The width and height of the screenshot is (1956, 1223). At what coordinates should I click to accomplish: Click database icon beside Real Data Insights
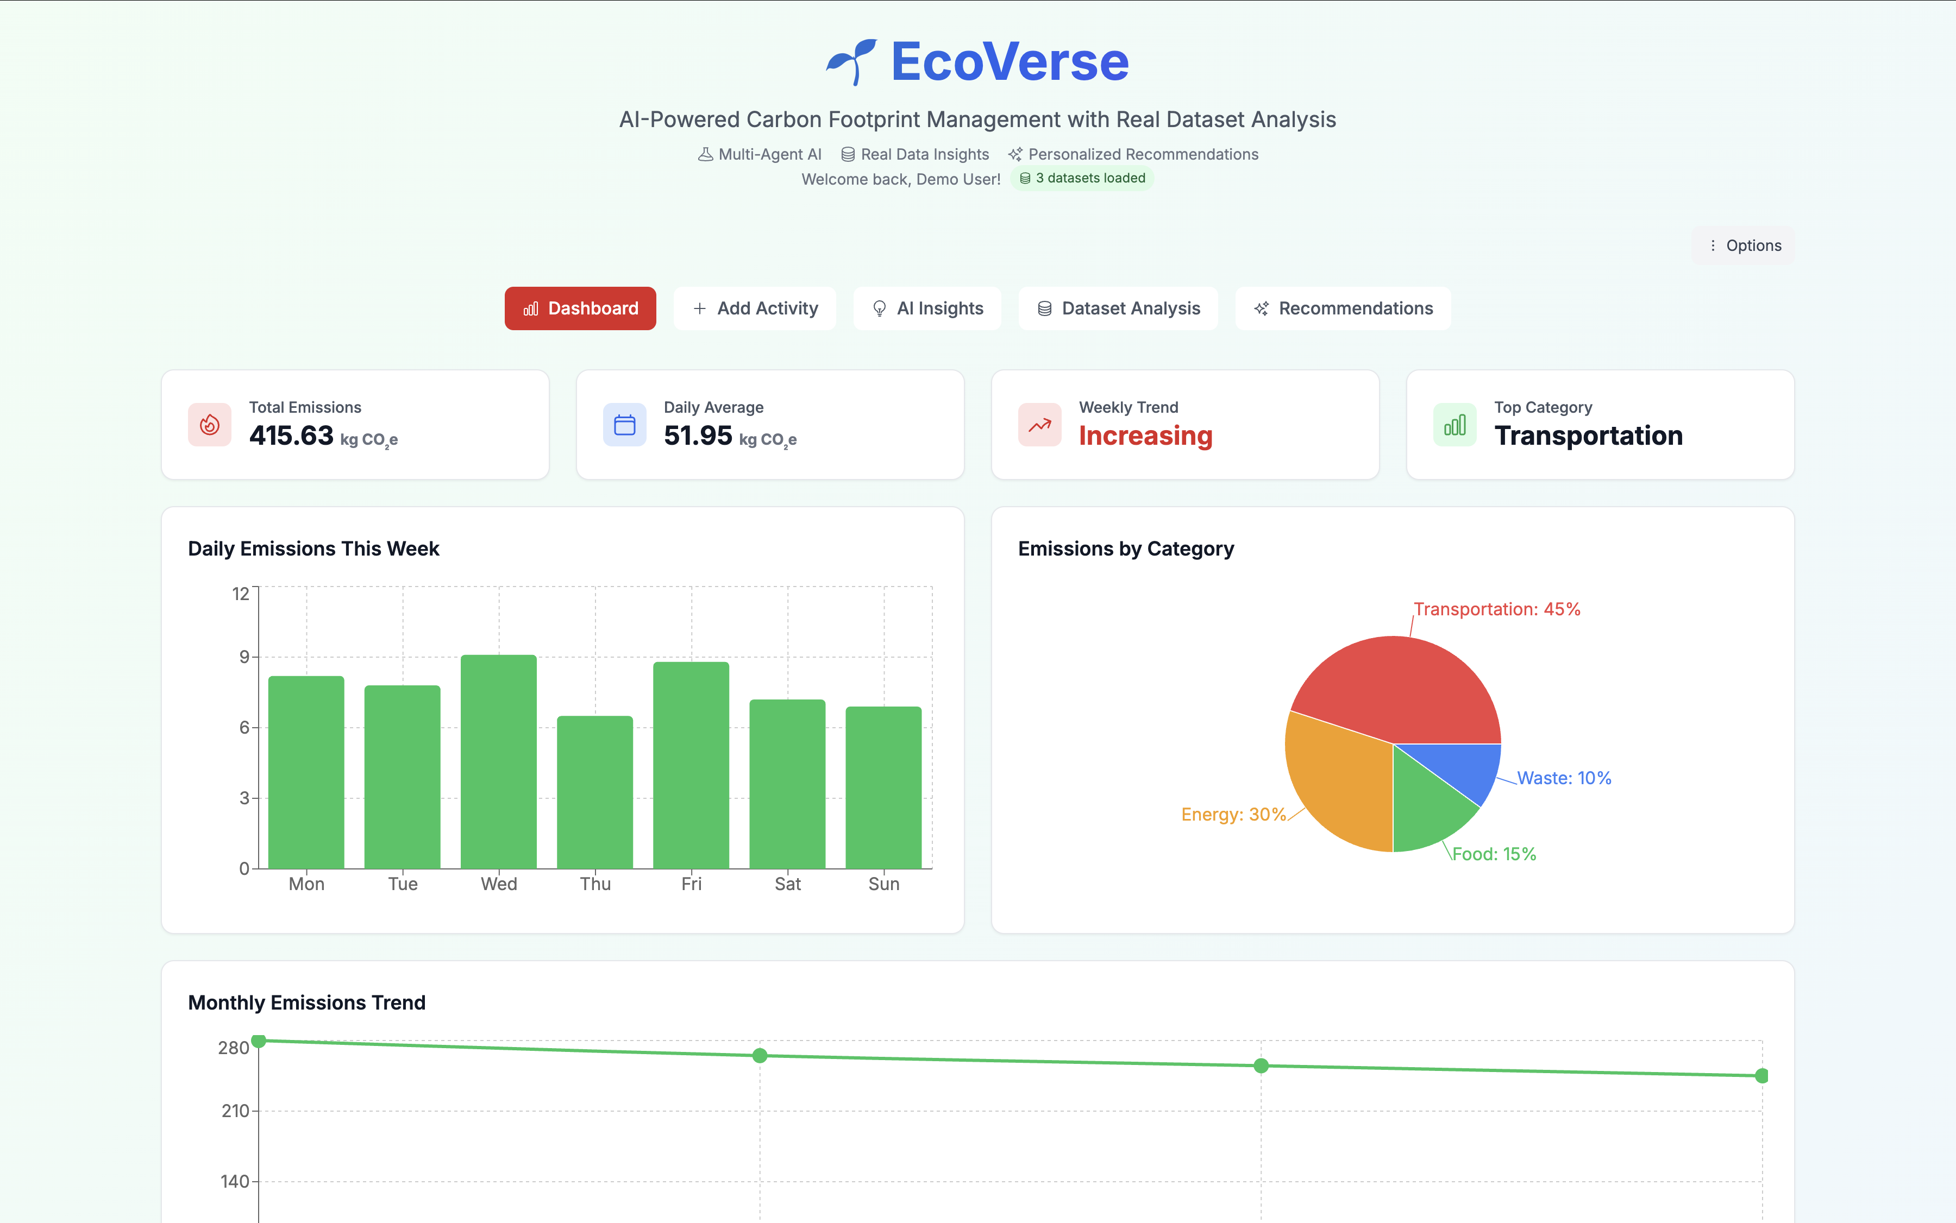click(847, 154)
